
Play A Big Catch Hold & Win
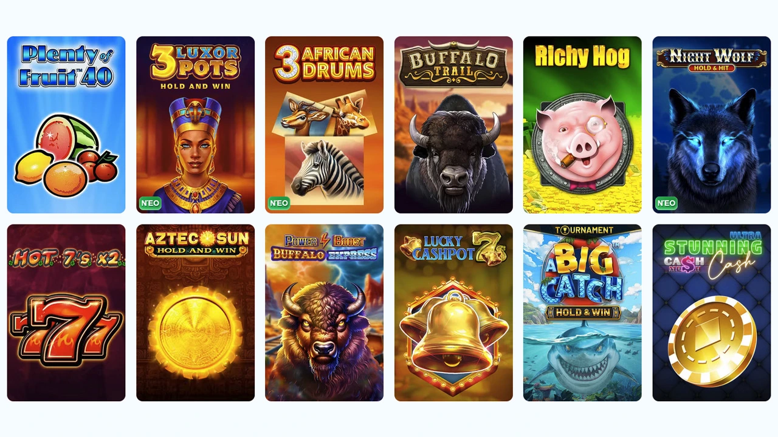tap(582, 313)
